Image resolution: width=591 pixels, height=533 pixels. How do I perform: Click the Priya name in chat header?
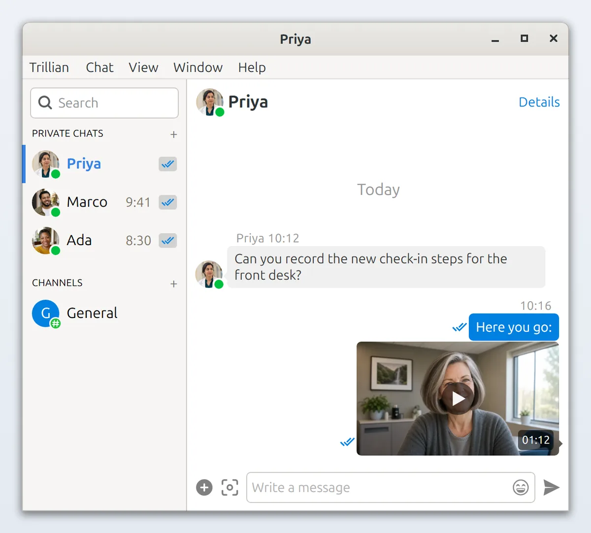248,102
